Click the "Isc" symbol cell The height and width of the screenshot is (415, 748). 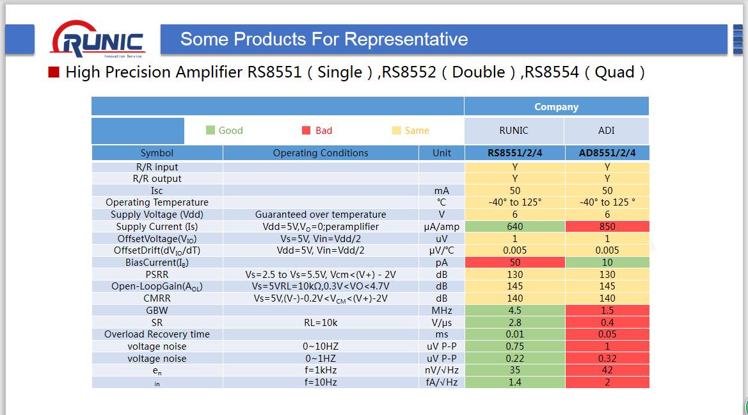(157, 191)
